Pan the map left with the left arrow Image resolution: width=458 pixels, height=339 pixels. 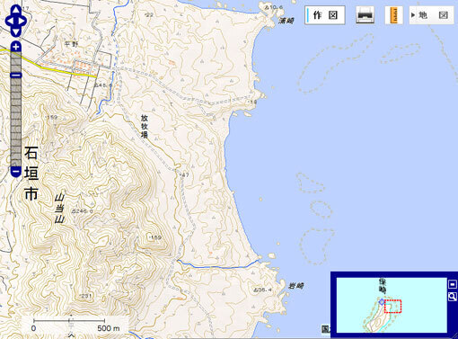coord(9,21)
